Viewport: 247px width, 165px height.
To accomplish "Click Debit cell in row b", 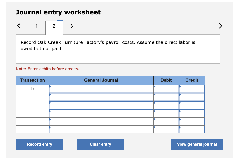I will click(166, 89).
